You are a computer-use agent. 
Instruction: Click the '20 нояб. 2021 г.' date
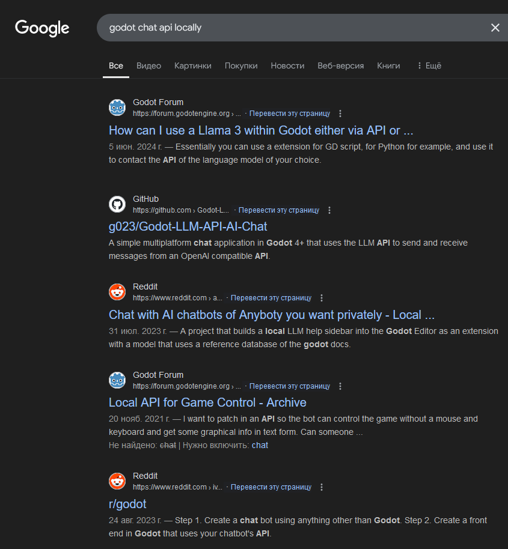pyautogui.click(x=139, y=419)
